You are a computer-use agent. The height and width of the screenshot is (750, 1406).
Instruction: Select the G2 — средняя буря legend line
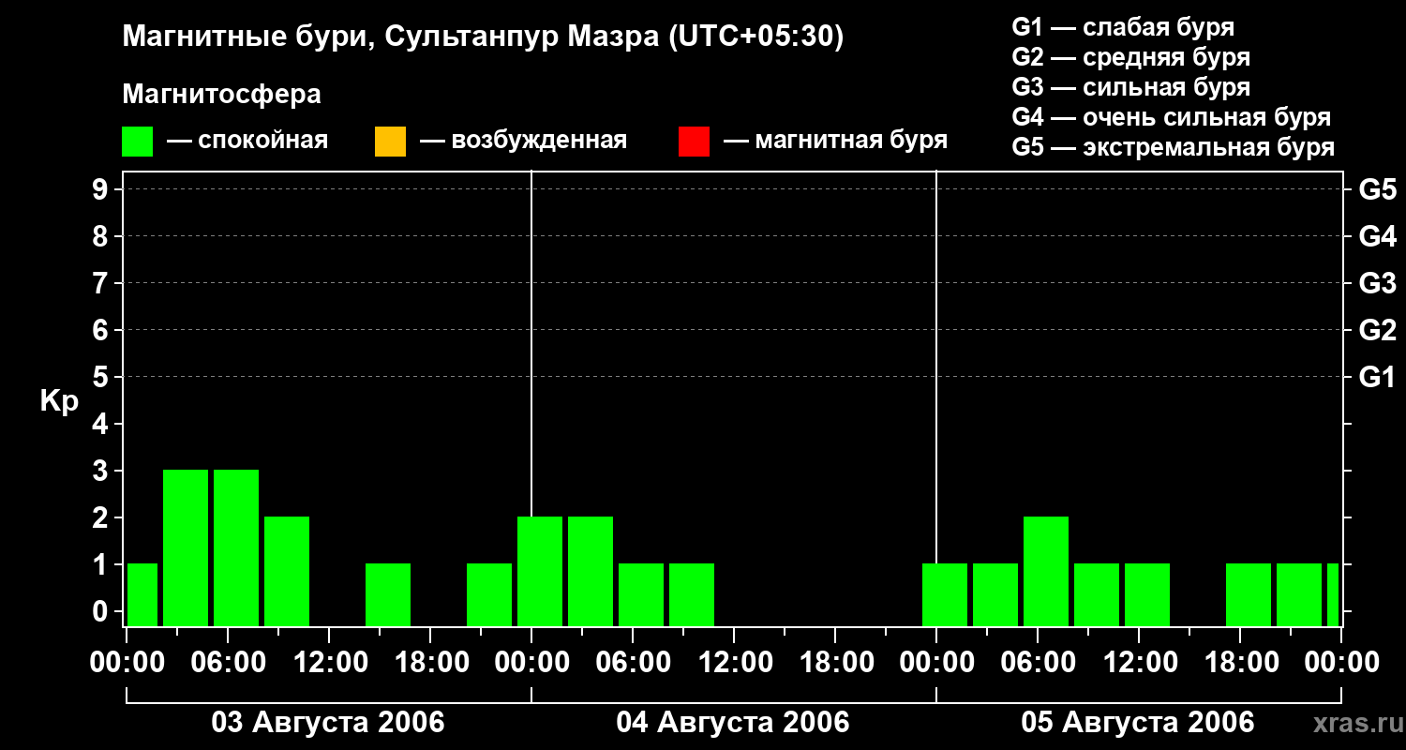point(1131,57)
